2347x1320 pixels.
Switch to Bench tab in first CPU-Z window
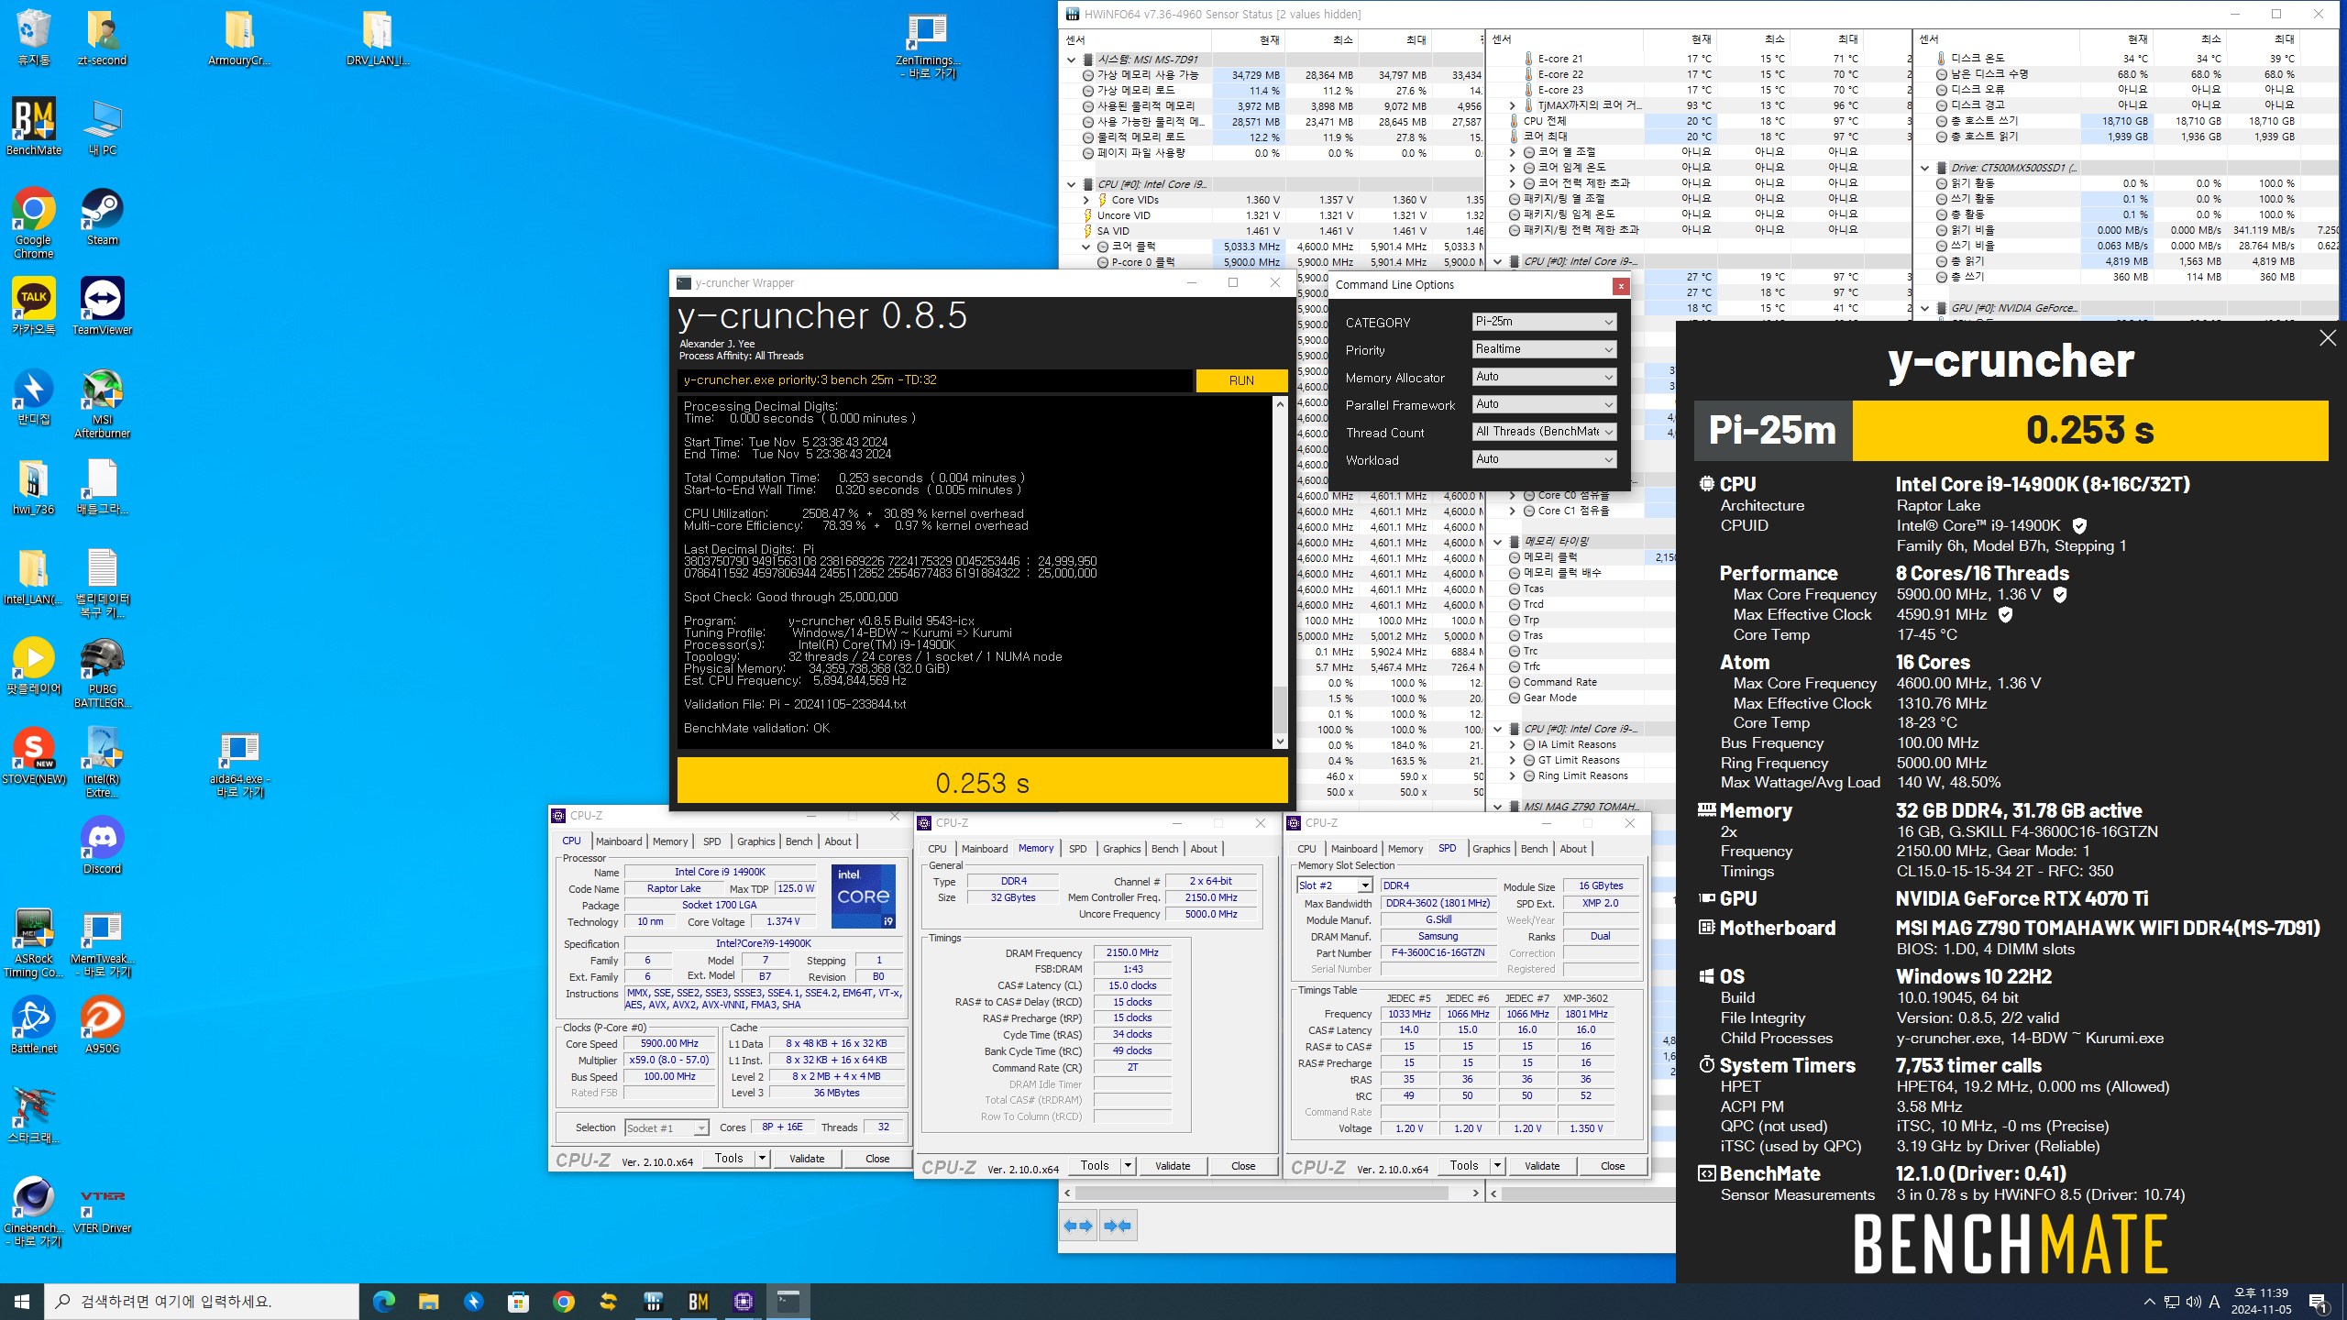[x=799, y=841]
